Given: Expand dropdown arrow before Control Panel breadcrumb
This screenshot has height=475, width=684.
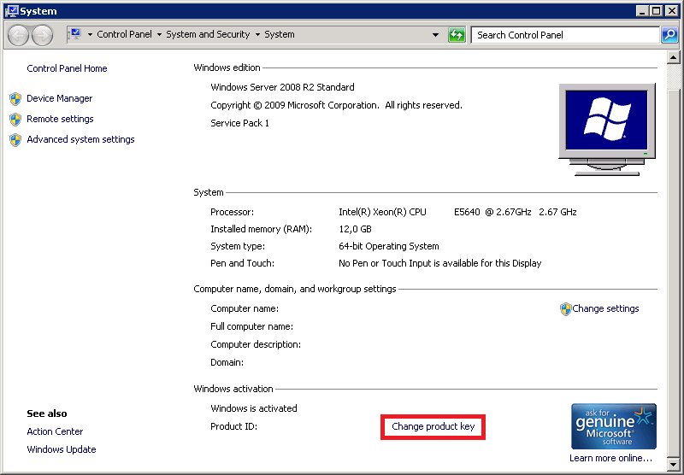Looking at the screenshot, I should pyautogui.click(x=90, y=34).
